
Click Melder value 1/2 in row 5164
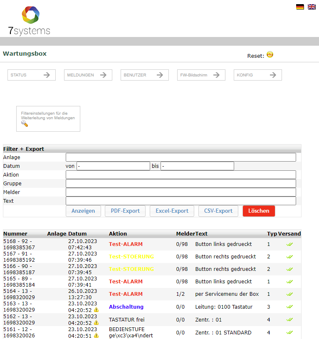tap(180, 294)
